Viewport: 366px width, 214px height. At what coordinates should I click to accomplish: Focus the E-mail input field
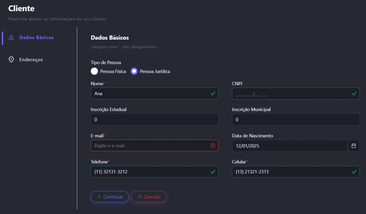[x=149, y=146]
